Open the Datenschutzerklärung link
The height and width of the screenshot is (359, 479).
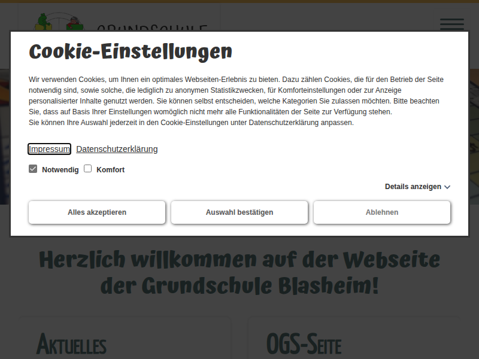tap(117, 148)
